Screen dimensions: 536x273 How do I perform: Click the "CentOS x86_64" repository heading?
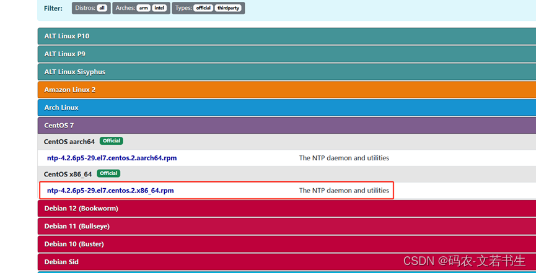pos(68,174)
